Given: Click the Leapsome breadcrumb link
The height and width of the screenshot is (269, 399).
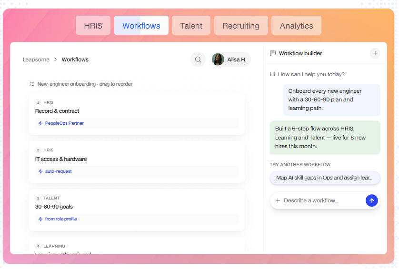Looking at the screenshot, I should pos(36,60).
